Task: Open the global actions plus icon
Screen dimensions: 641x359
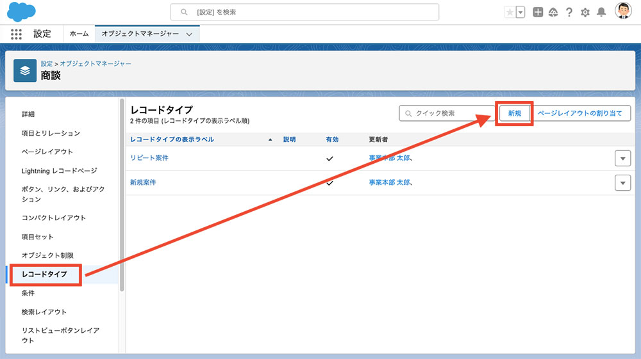Action: pyautogui.click(x=538, y=12)
